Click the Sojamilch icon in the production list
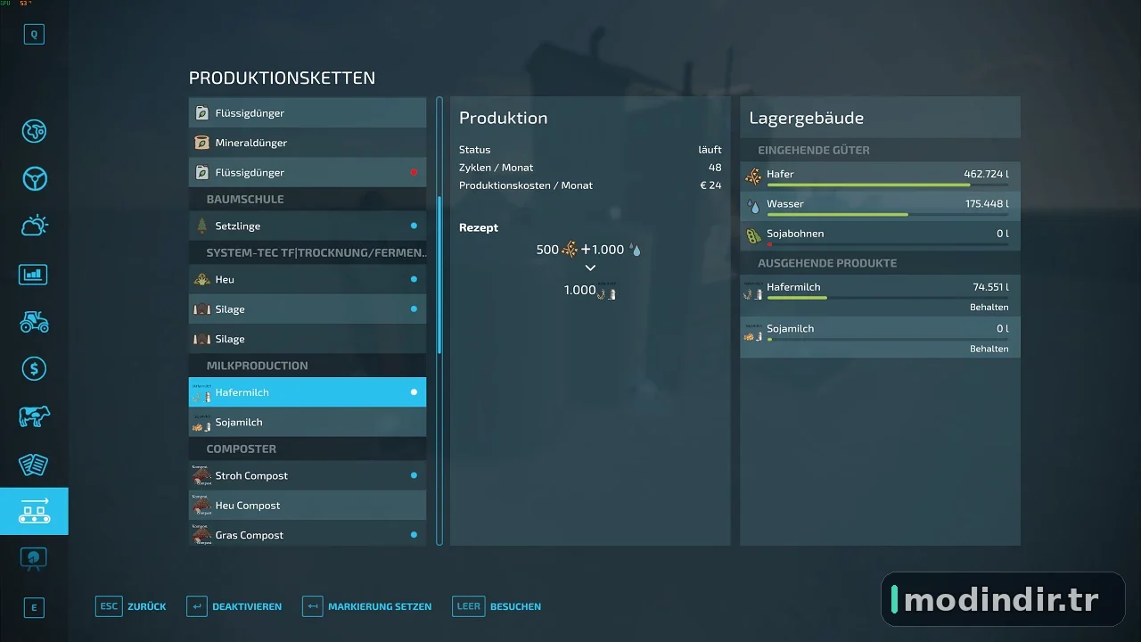Image resolution: width=1141 pixels, height=642 pixels. click(x=202, y=423)
